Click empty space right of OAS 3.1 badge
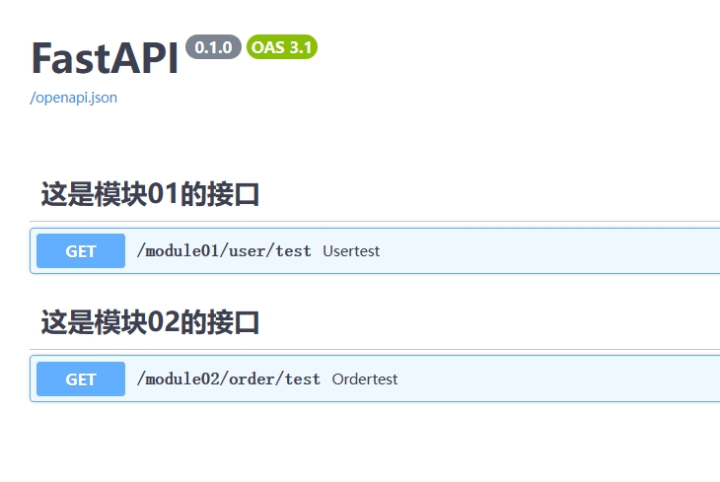Viewport: 720px width, 482px height. 493,47
